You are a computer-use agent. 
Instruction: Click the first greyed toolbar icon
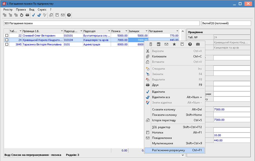(x=5, y=15)
